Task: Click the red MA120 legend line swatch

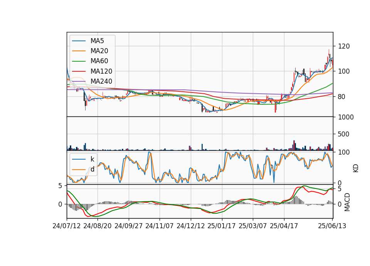Action: coord(79,71)
